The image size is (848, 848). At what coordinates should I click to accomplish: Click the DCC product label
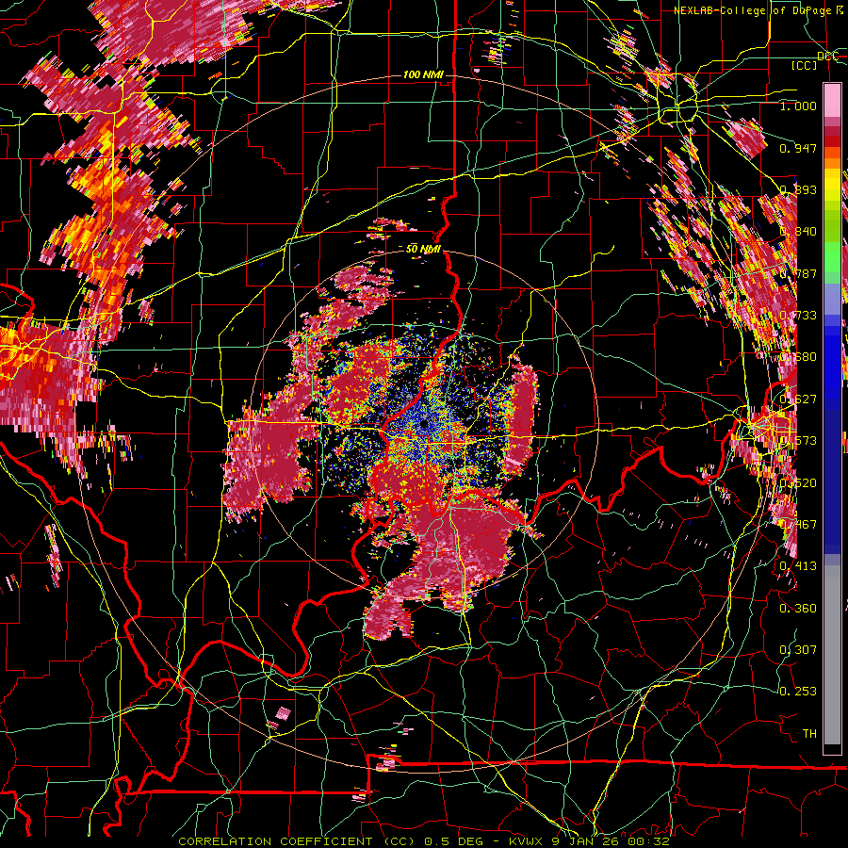point(827,56)
